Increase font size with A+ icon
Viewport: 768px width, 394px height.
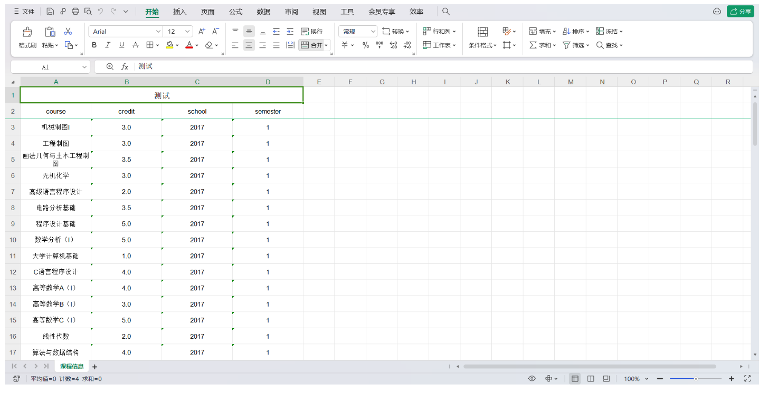point(202,32)
